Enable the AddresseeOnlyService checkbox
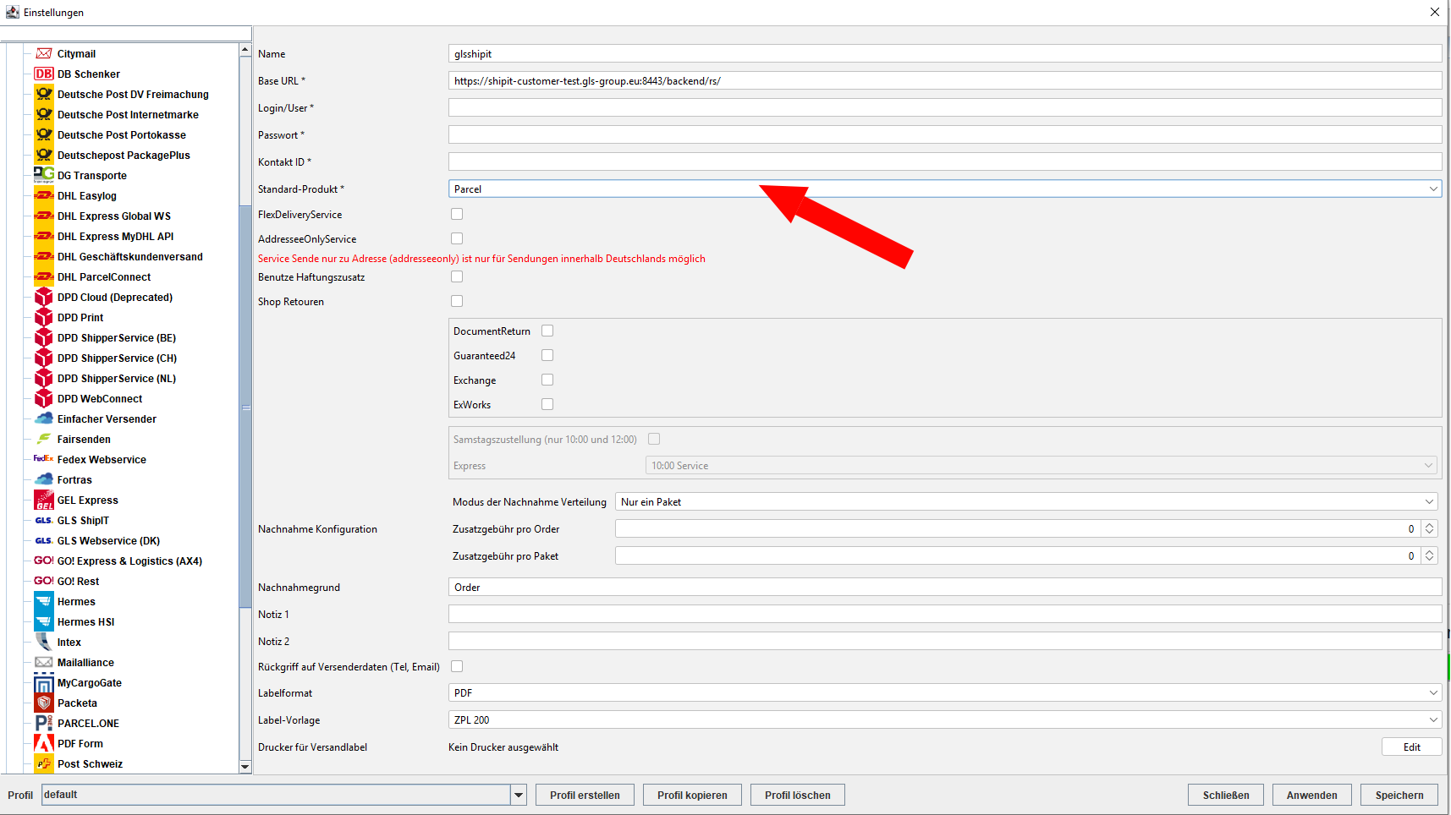1451x815 pixels. point(457,238)
